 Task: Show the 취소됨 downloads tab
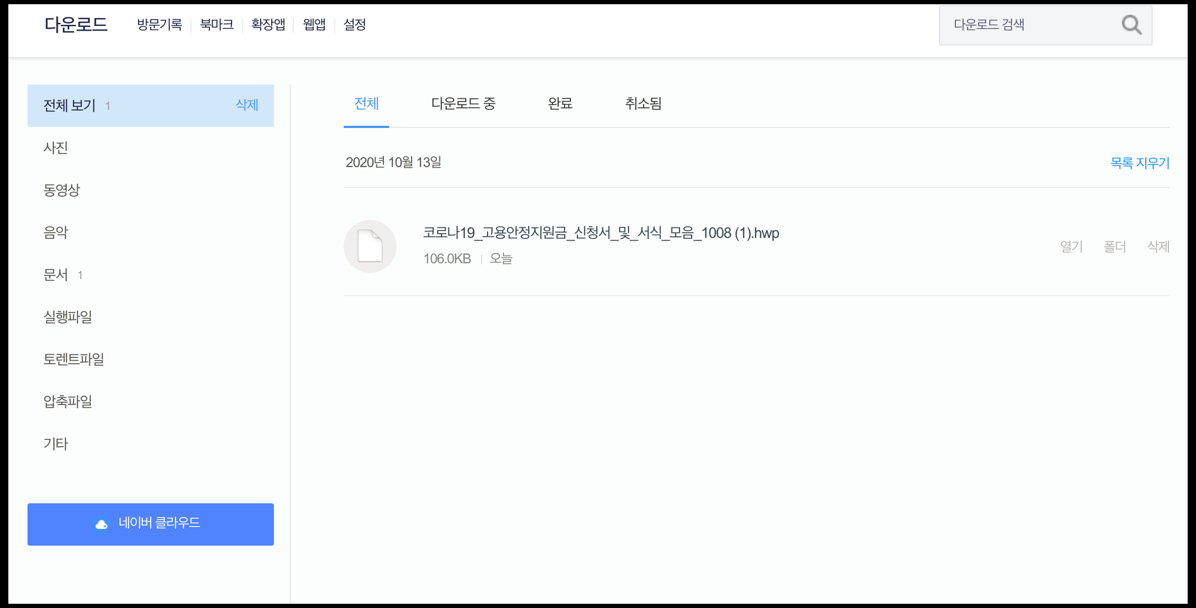coord(643,104)
